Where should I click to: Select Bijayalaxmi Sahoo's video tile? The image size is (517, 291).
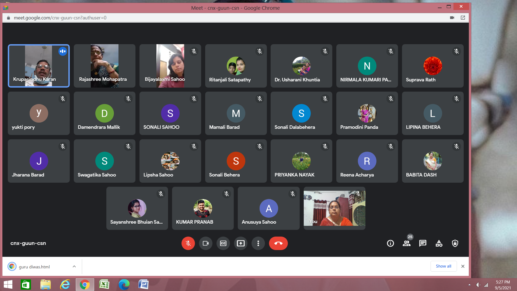click(170, 66)
